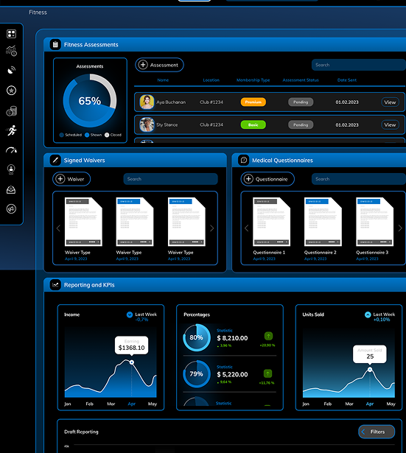Click the Signed Waivers search field

click(170, 179)
